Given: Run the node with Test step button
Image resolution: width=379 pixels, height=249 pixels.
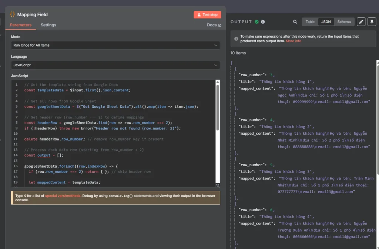Looking at the screenshot, I should click(x=207, y=15).
